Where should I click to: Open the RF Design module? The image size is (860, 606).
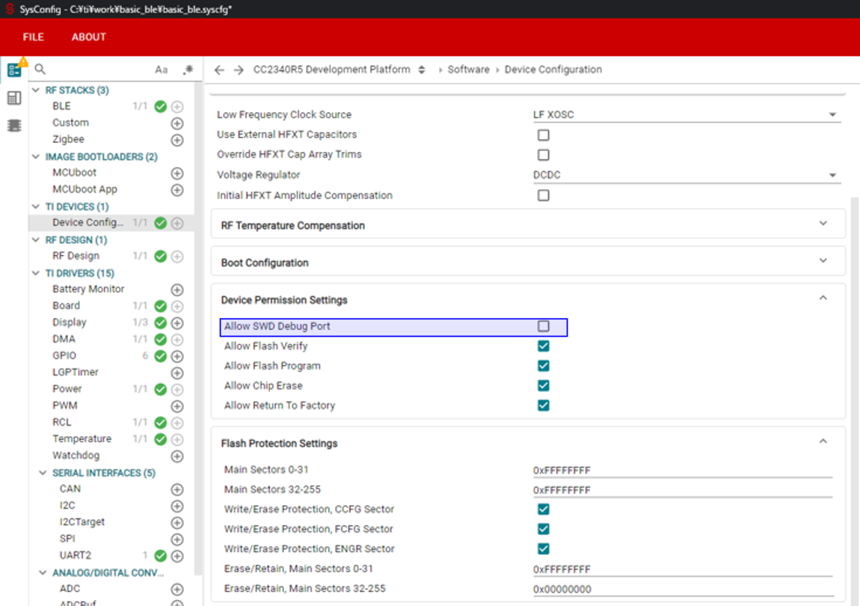click(76, 256)
